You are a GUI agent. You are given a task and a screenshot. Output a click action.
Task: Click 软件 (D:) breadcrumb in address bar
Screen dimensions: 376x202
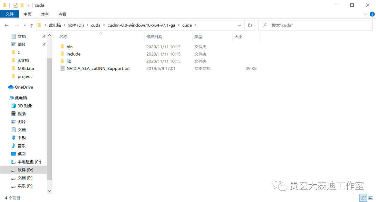[x=76, y=25]
